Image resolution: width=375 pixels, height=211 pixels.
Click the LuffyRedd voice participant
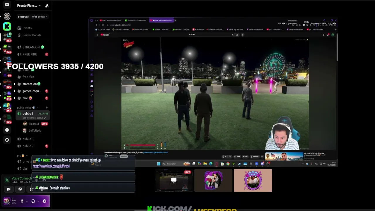[35, 130]
